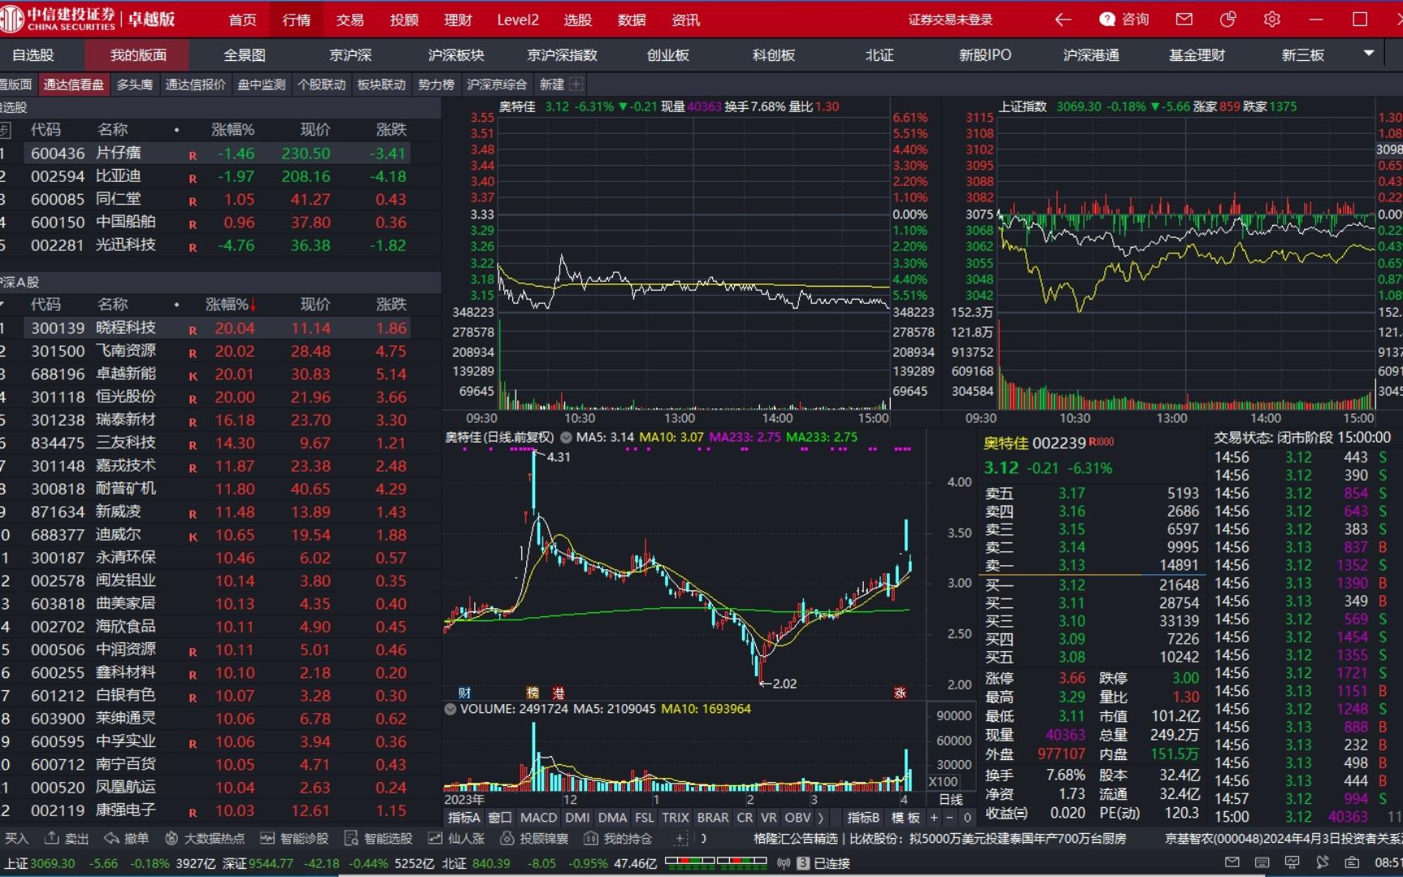The image size is (1403, 877).
Task: Click the minus zoom button near 模板
Action: point(950,818)
